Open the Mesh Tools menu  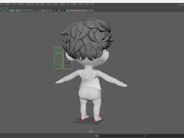(30, 4)
